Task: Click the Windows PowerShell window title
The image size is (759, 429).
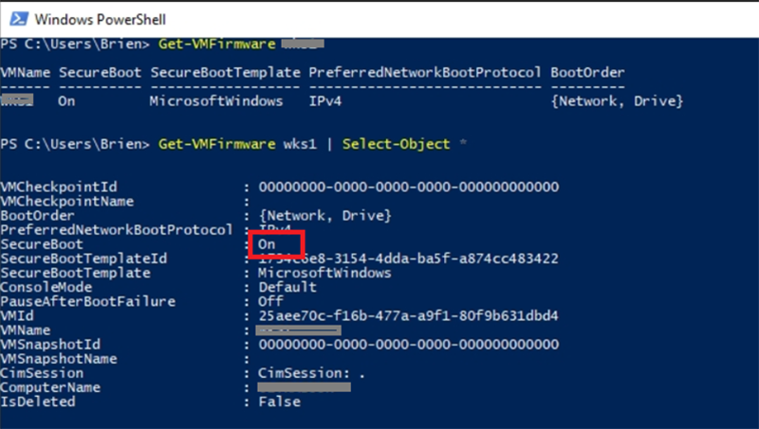Action: 100,18
